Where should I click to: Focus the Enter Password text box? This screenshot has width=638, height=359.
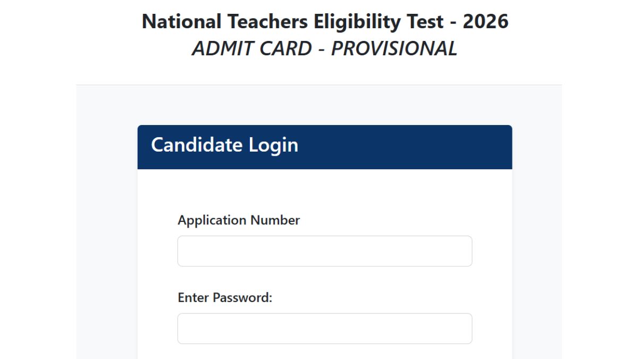tap(324, 329)
